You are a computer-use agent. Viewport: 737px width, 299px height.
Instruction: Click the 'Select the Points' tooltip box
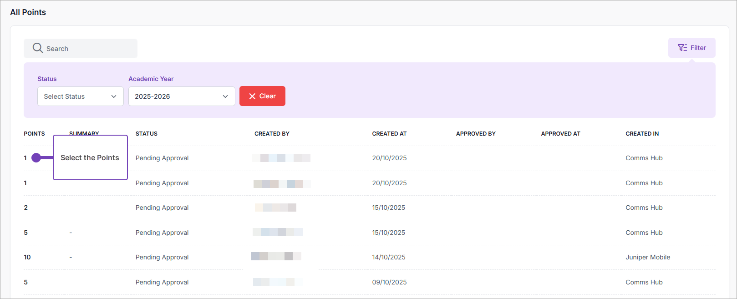point(90,157)
